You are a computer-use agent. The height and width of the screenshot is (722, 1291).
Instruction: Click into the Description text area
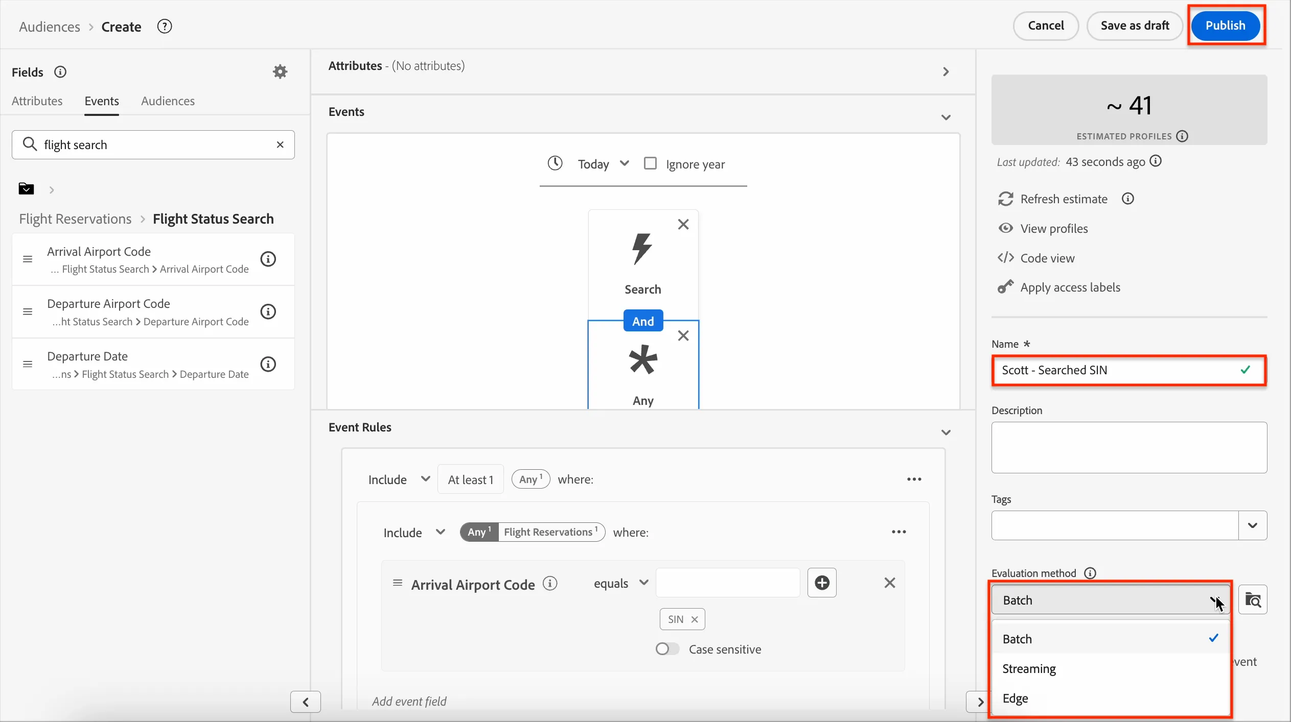1129,447
